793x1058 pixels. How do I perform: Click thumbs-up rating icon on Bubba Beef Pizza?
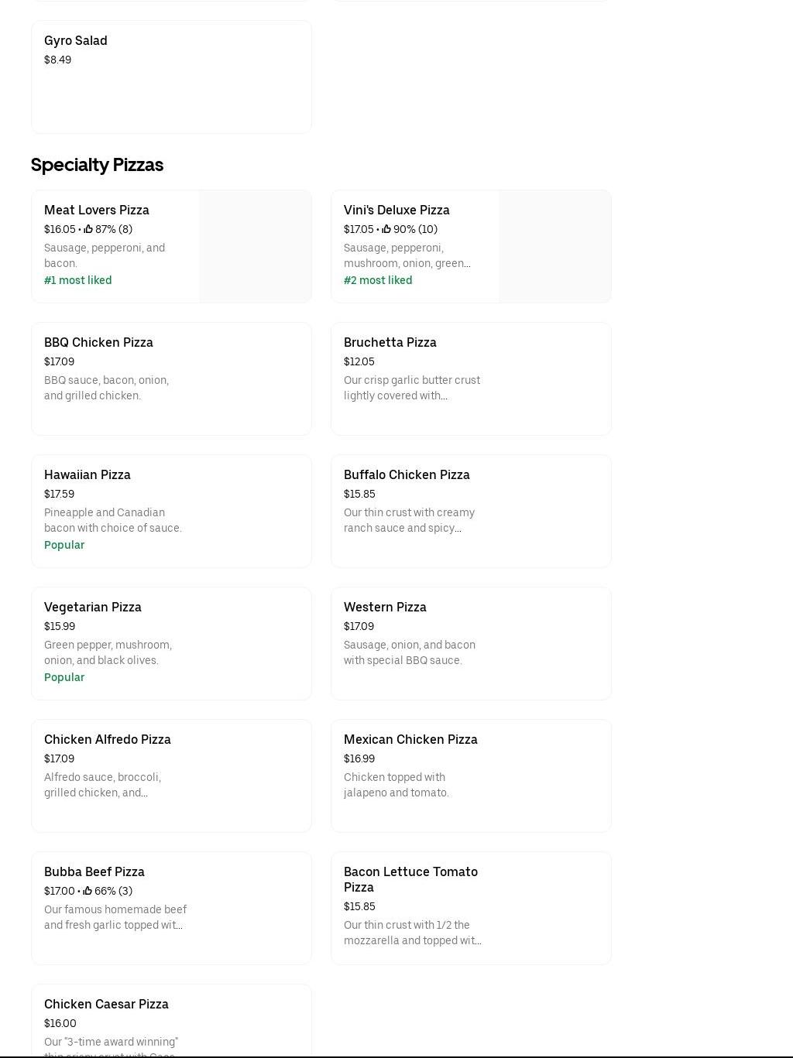[x=88, y=891]
